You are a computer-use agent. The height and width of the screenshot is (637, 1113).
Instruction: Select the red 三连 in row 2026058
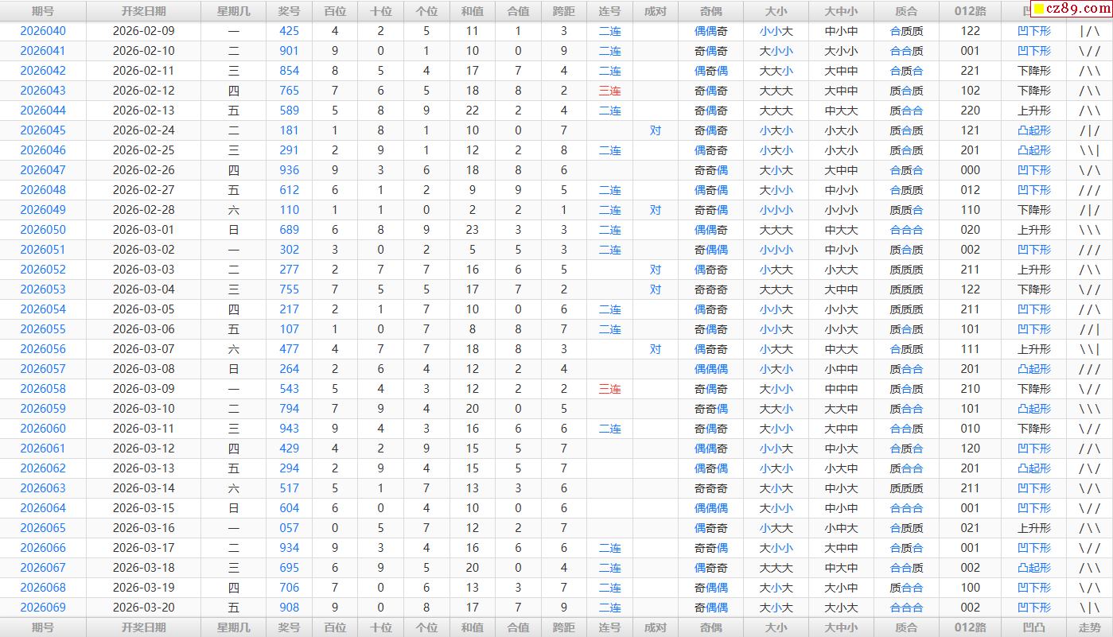point(609,389)
